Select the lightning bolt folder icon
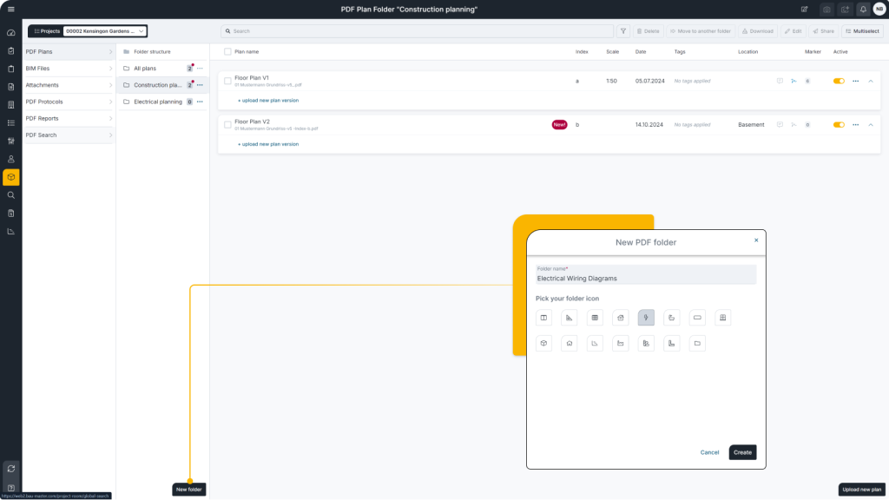 point(646,318)
